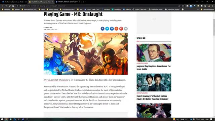Open the LinkedIn bookmark

(x=127, y=9)
